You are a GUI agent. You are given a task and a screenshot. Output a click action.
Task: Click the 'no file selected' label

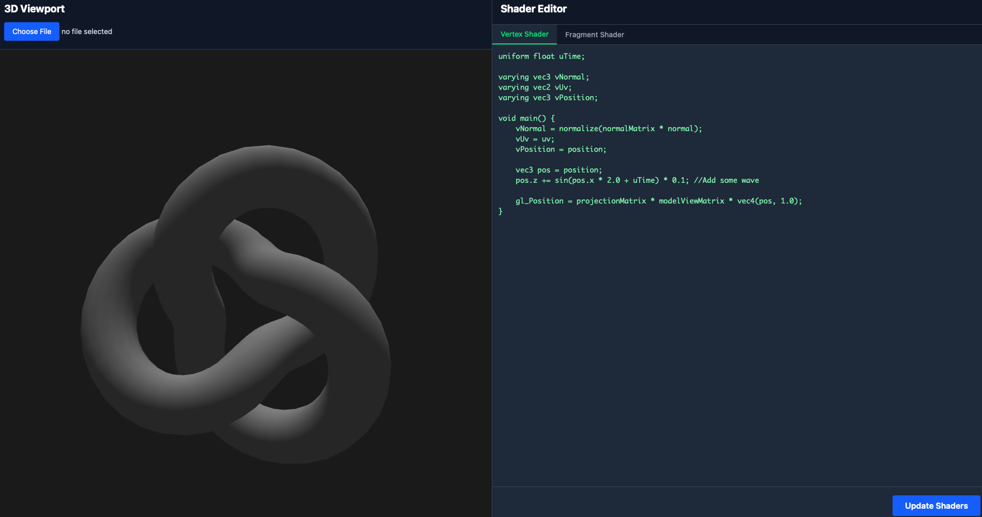[x=87, y=32]
